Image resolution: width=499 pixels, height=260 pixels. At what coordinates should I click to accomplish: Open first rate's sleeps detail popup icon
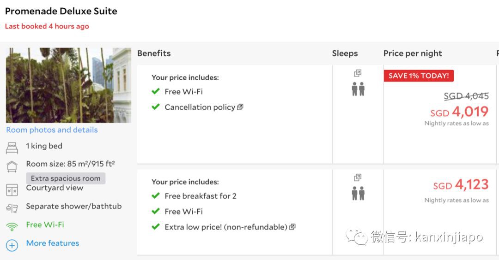tap(358, 73)
